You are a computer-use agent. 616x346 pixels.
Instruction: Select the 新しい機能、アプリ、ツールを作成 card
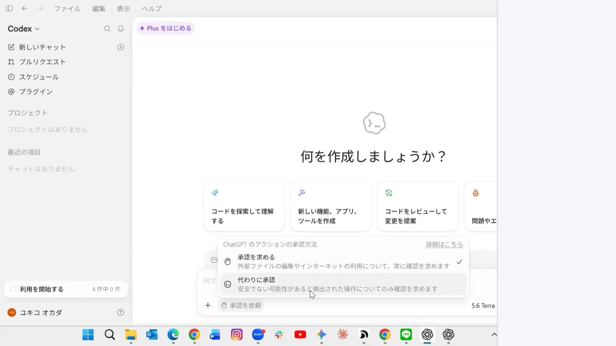(x=330, y=206)
